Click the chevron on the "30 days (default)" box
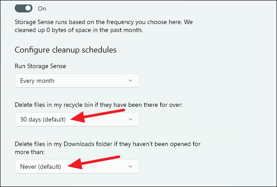277x187 pixels. (130, 119)
